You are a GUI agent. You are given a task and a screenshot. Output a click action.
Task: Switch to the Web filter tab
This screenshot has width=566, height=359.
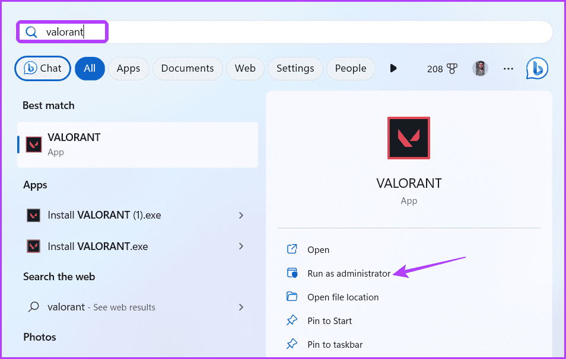pyautogui.click(x=245, y=69)
